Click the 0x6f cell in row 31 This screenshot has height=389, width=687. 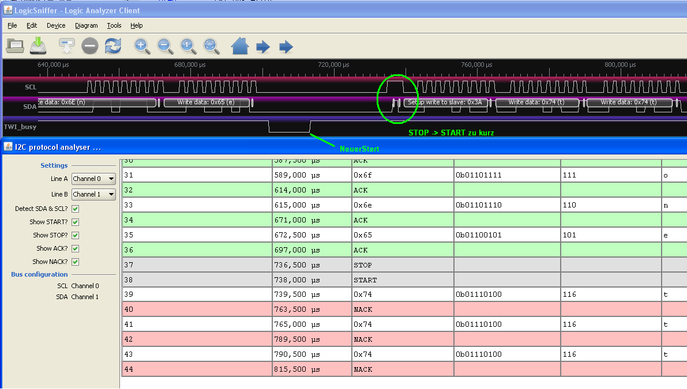(x=402, y=175)
